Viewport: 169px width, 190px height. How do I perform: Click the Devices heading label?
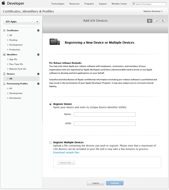[11, 74]
